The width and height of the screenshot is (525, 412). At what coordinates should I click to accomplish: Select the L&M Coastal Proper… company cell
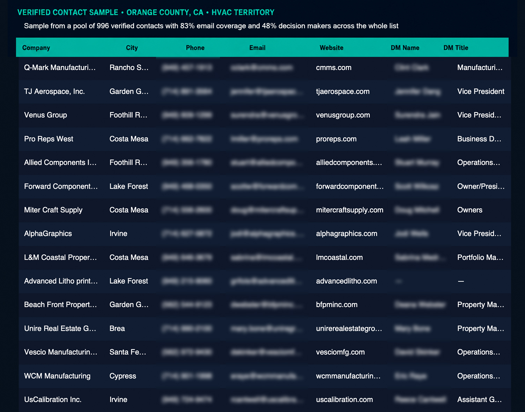tap(60, 258)
